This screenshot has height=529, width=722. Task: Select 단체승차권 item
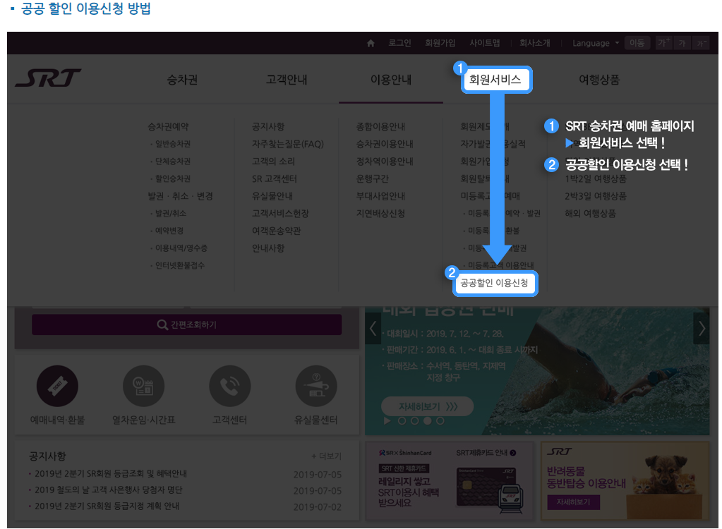click(x=173, y=162)
